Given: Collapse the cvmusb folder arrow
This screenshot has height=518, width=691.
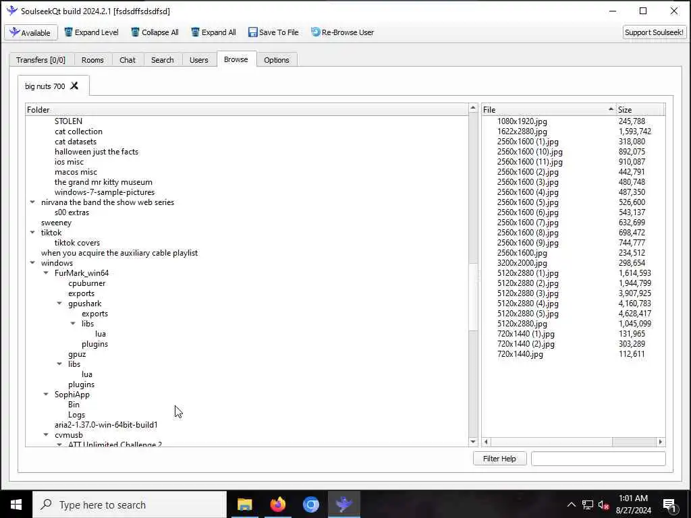Looking at the screenshot, I should tap(46, 435).
